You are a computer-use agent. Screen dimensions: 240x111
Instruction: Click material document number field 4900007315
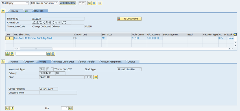(67, 3)
